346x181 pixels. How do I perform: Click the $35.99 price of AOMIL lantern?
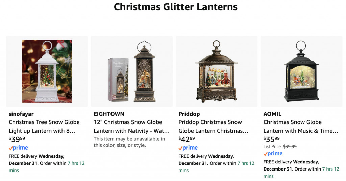point(272,139)
